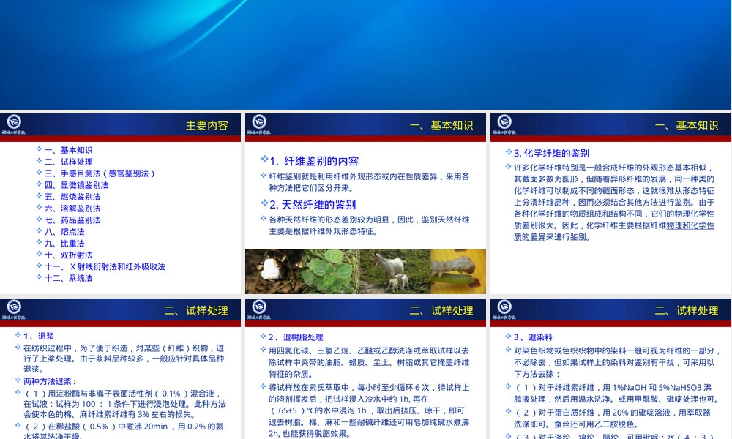This screenshot has width=732, height=439.
Task: Select outline item 五、燃烧鉴别法
Action: click(x=72, y=196)
